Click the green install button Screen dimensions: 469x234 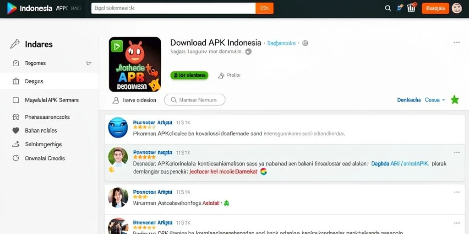(x=189, y=75)
